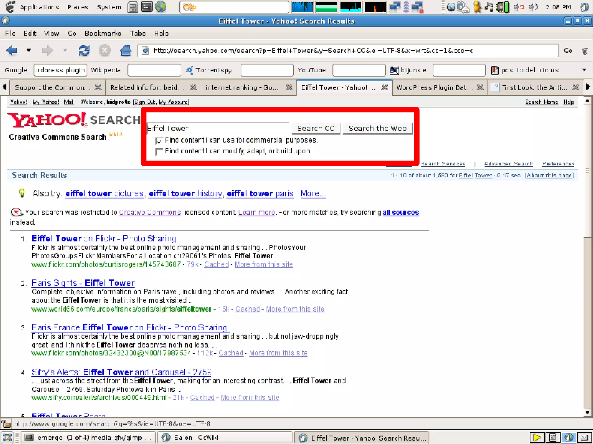
Task: Click the Stop loading icon
Action: [x=105, y=51]
